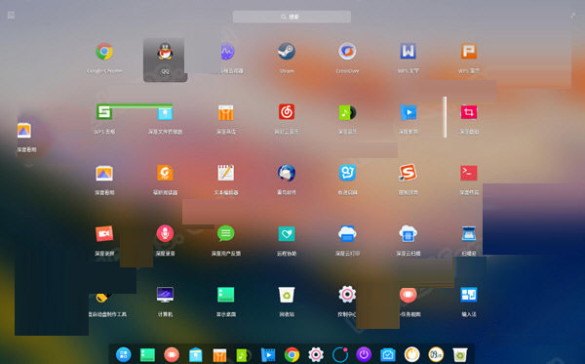Open the text editor notepad icon
585x364 pixels.
tap(226, 173)
